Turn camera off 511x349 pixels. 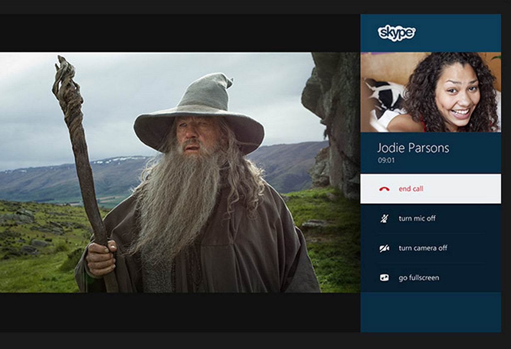pyautogui.click(x=431, y=248)
